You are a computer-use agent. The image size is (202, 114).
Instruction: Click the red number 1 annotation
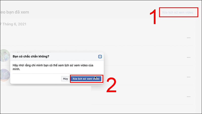[x=153, y=17]
